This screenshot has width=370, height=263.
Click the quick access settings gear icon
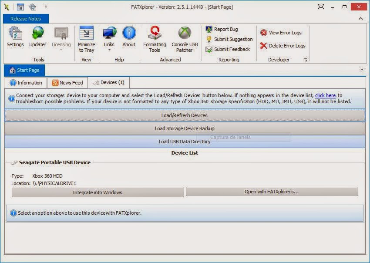click(x=33, y=7)
